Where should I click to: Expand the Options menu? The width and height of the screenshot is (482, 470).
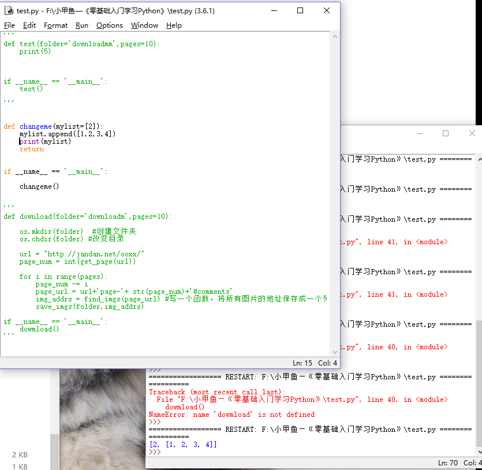[109, 25]
